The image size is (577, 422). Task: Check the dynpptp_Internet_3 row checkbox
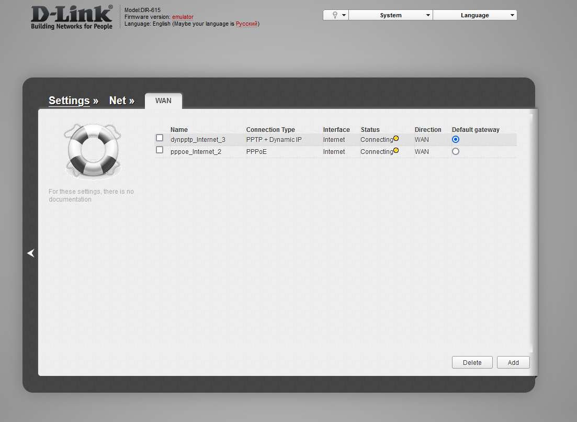click(x=160, y=138)
